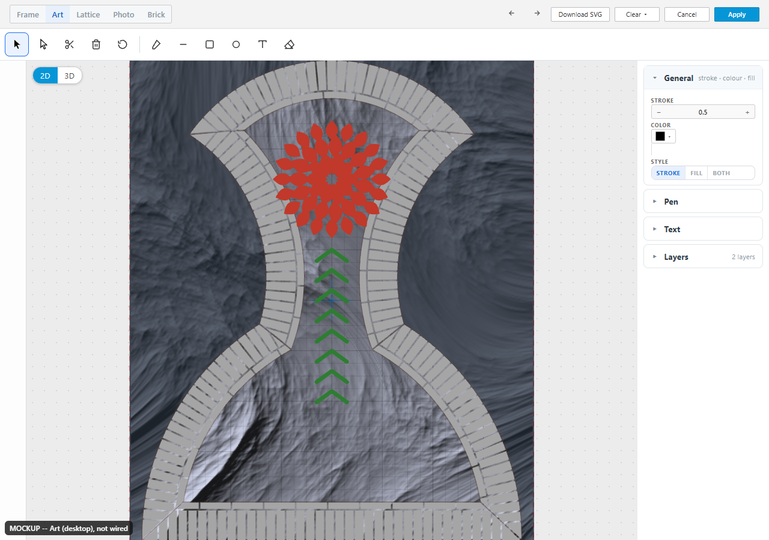Click the green chevron arrows artwork
769x540 pixels.
point(332,326)
